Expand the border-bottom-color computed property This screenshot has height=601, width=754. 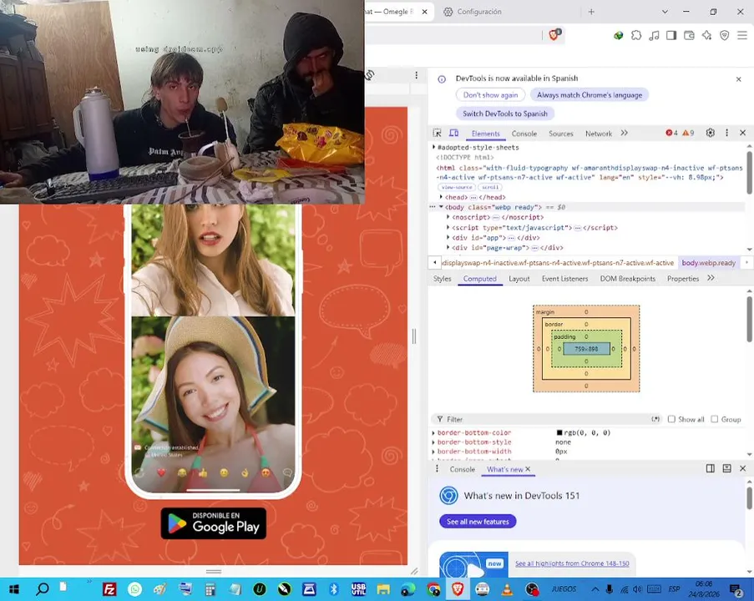tap(433, 432)
